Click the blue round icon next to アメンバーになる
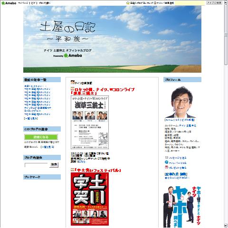228x228 pixels. click(x=166, y=162)
